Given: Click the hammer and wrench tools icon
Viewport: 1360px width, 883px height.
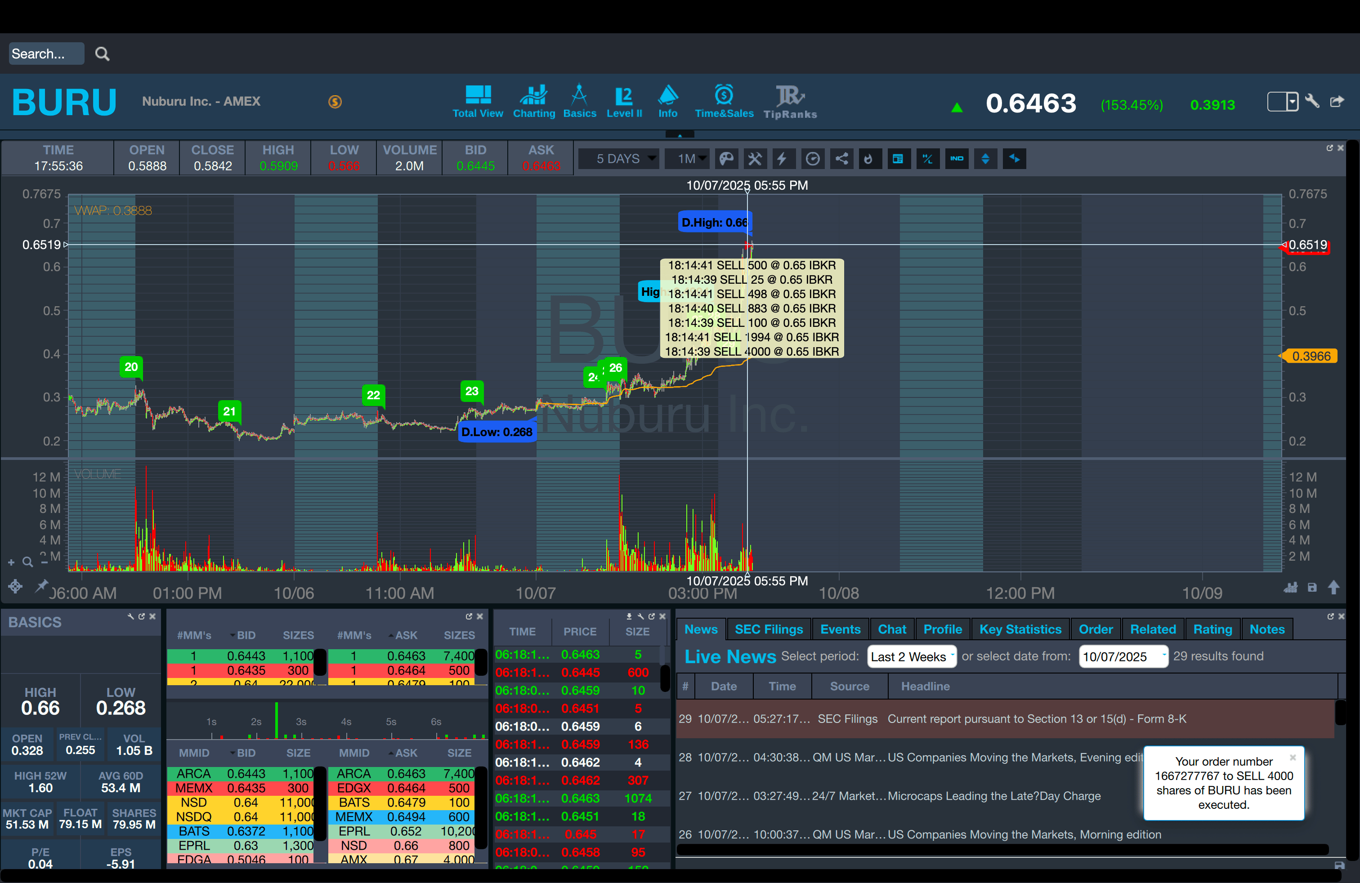Looking at the screenshot, I should pyautogui.click(x=755, y=159).
